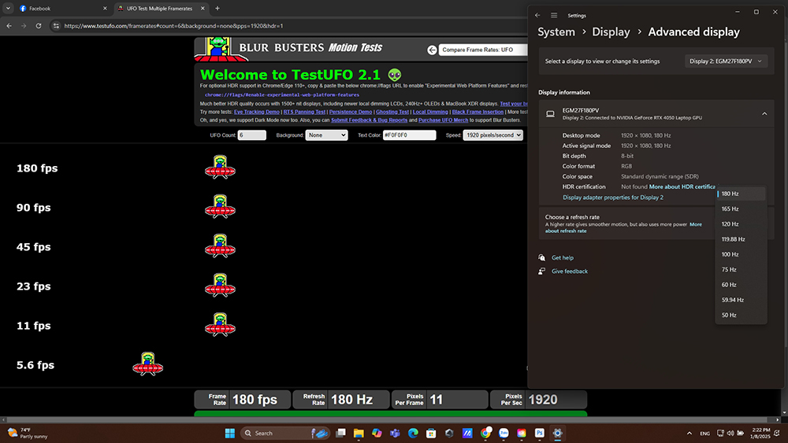The image size is (788, 443).
Task: Open Microsoft Store from the taskbar
Action: (431, 433)
